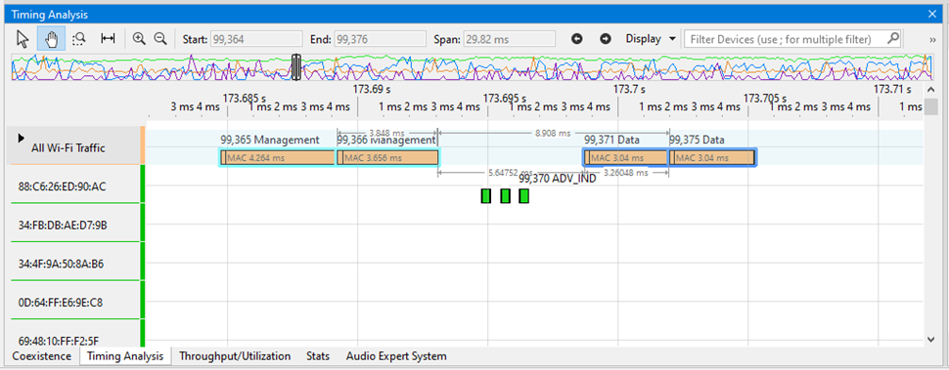This screenshot has width=949, height=370.
Task: Click the overview graph position handle
Action: 296,66
